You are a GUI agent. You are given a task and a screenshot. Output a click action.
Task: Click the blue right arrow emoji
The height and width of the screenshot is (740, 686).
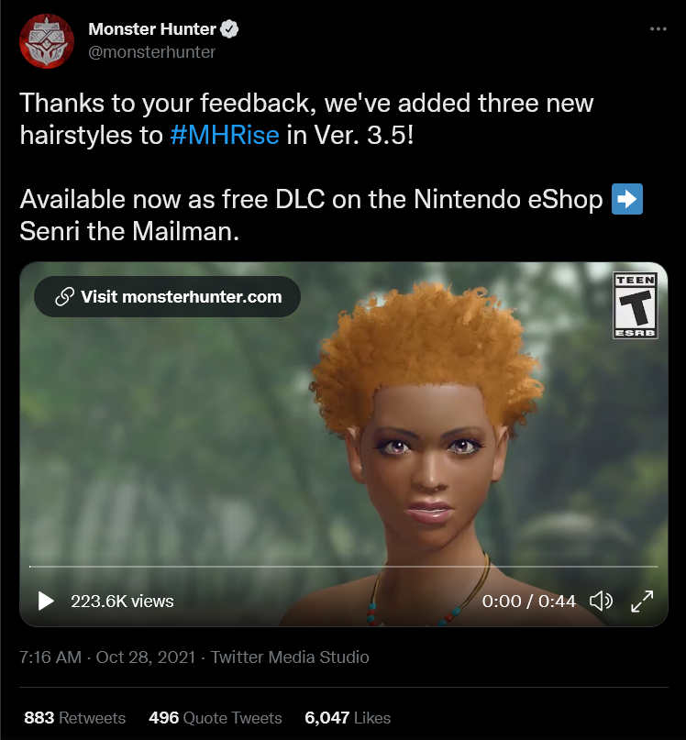tap(627, 199)
